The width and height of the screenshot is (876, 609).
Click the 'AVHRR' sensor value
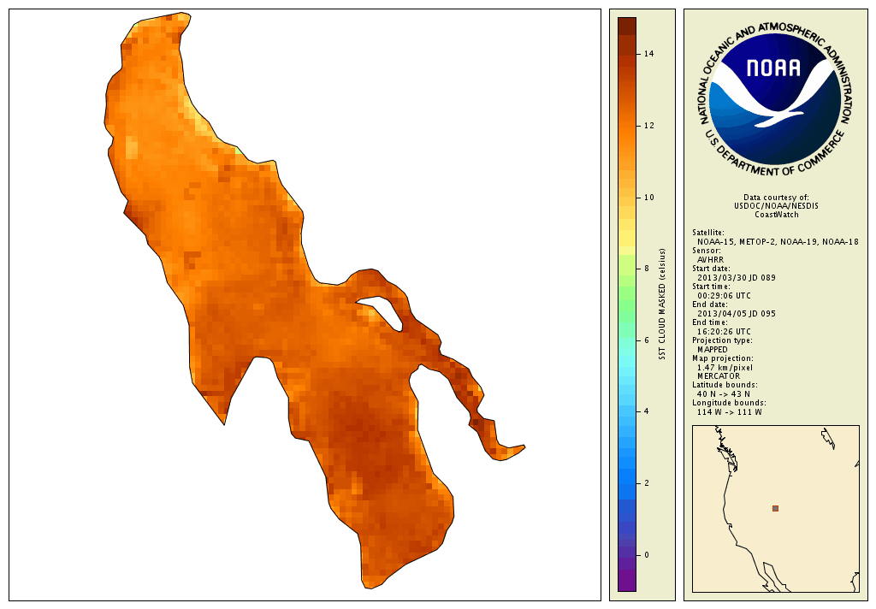pos(710,260)
